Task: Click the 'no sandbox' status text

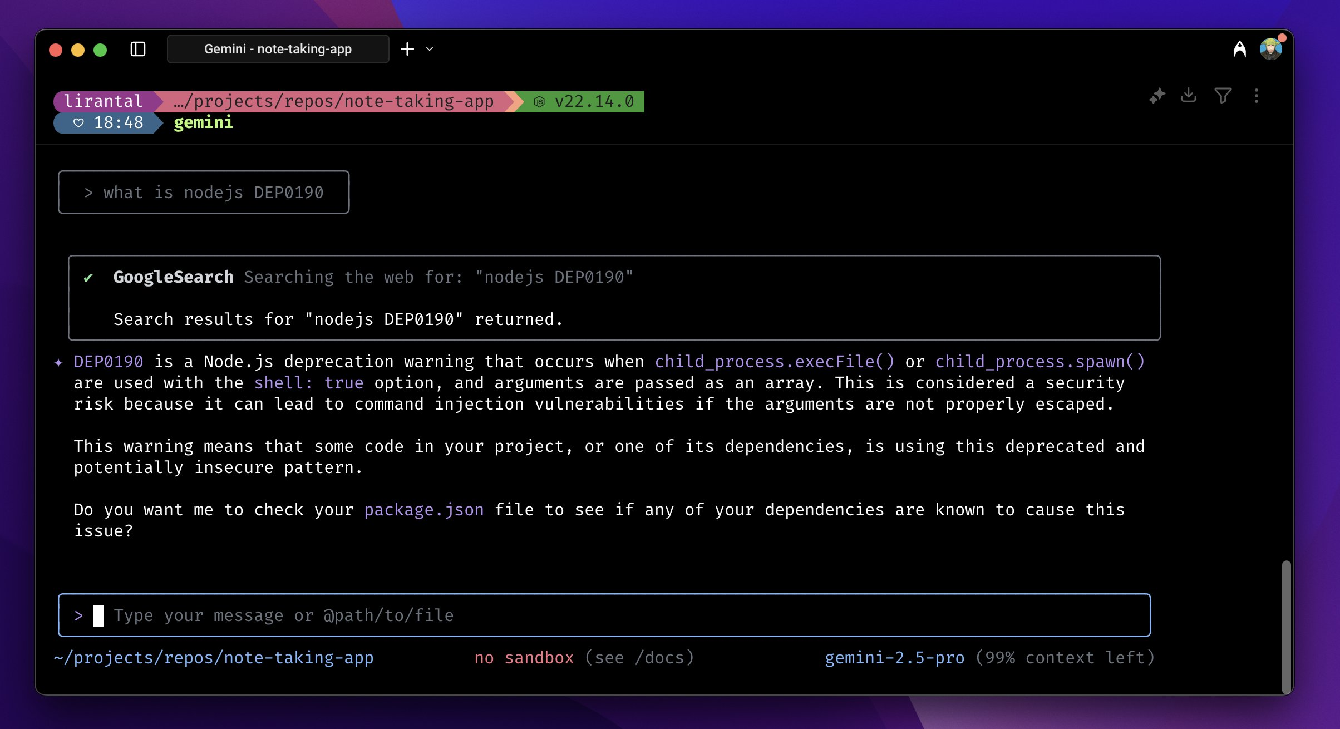Action: point(524,657)
